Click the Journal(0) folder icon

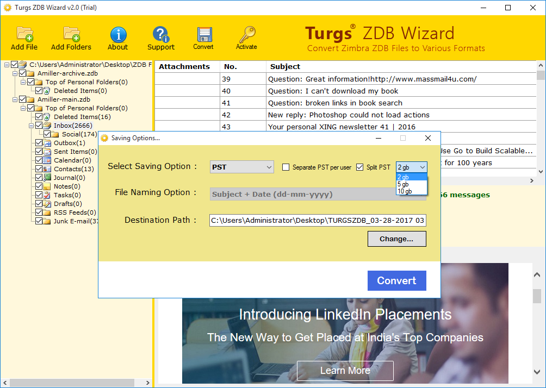47,178
